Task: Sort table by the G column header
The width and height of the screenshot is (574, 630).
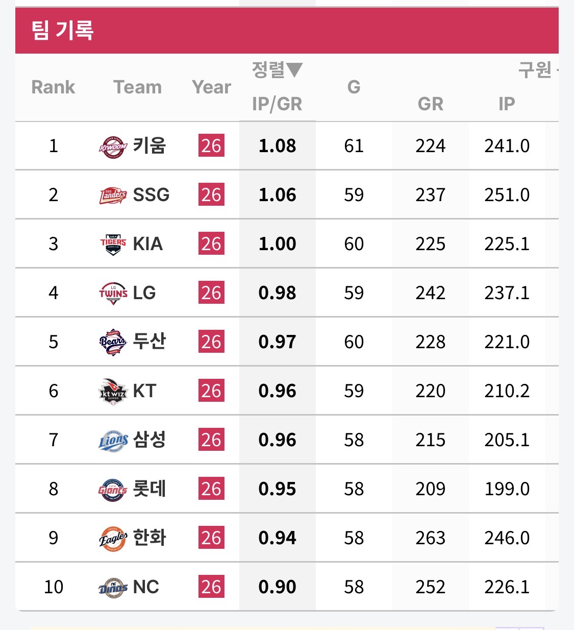Action: point(354,87)
